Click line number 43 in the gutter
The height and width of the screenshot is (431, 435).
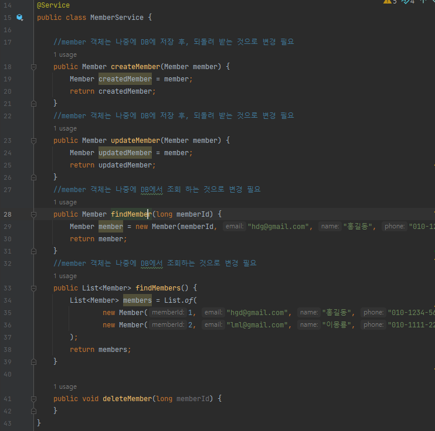click(x=8, y=423)
